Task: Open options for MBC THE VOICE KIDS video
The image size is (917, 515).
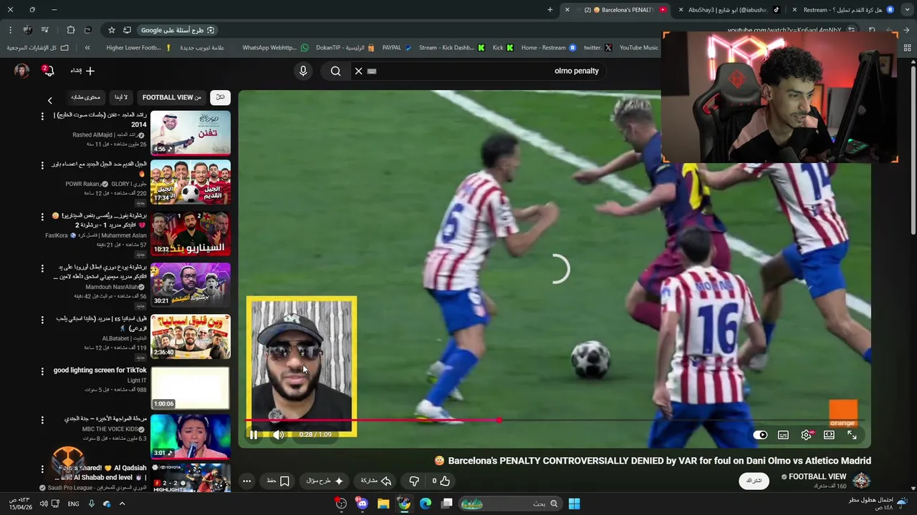Action: pyautogui.click(x=42, y=420)
